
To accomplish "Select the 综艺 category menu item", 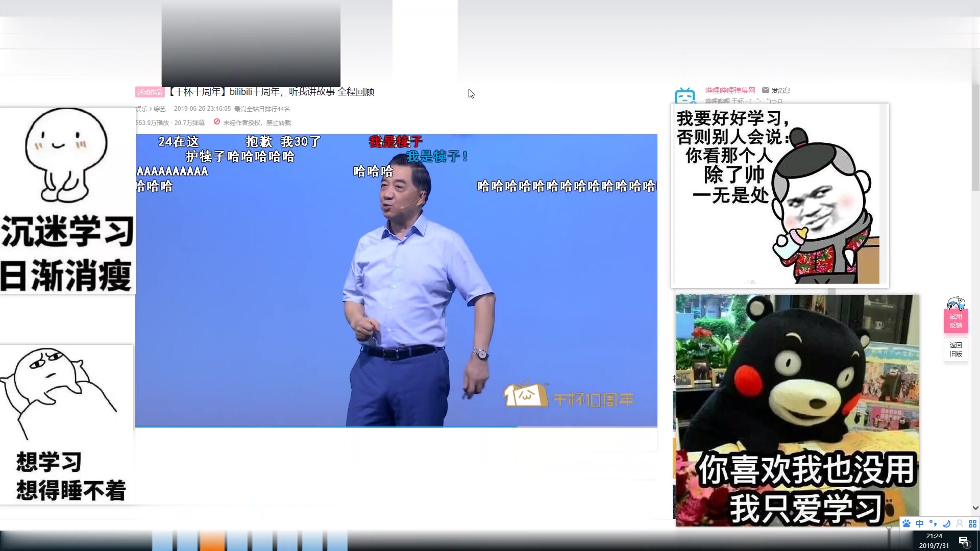I will (x=160, y=109).
